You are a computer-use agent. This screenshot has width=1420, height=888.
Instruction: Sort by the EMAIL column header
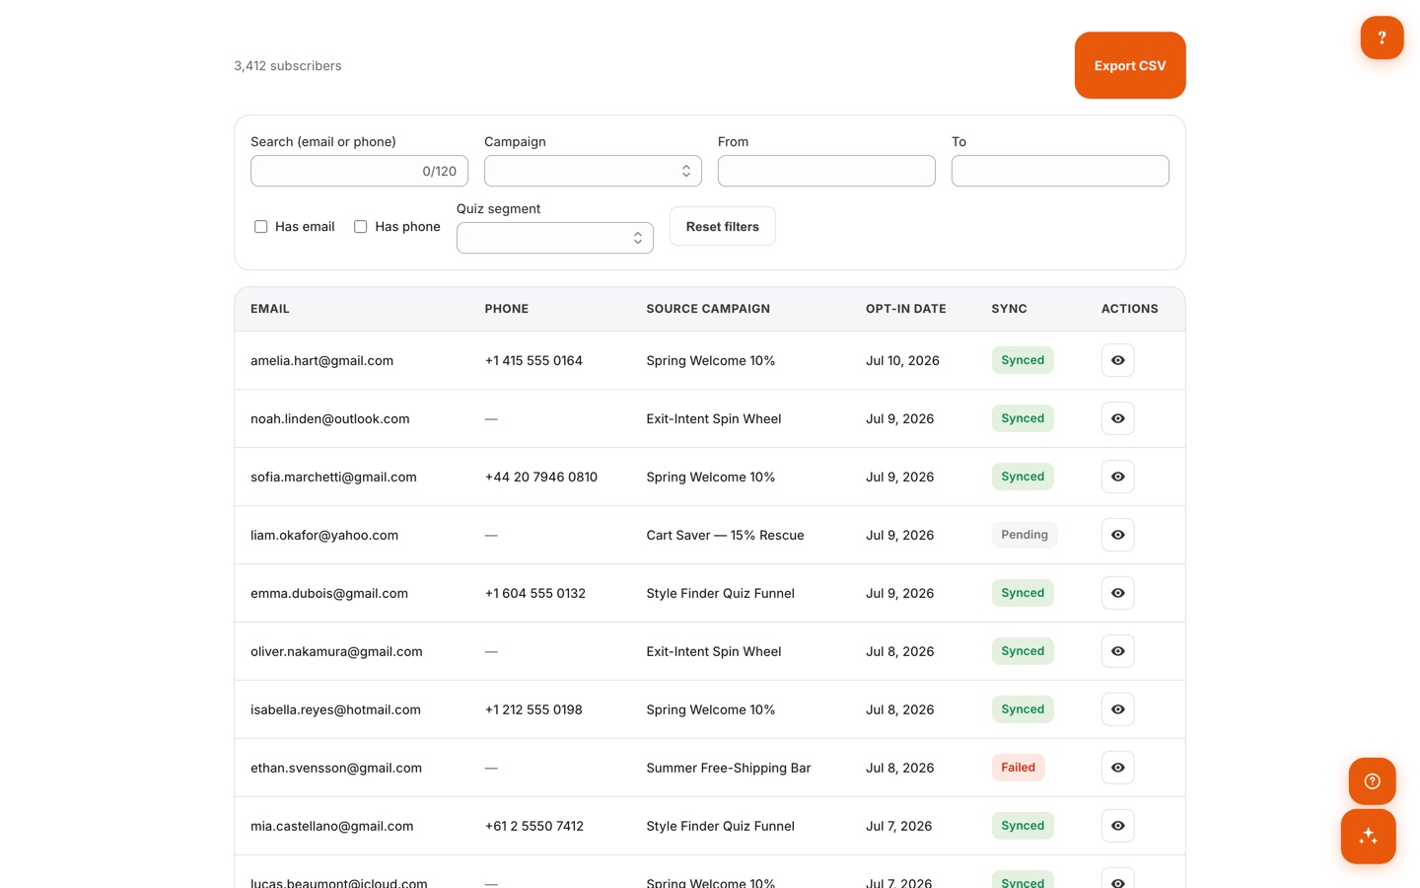270,309
